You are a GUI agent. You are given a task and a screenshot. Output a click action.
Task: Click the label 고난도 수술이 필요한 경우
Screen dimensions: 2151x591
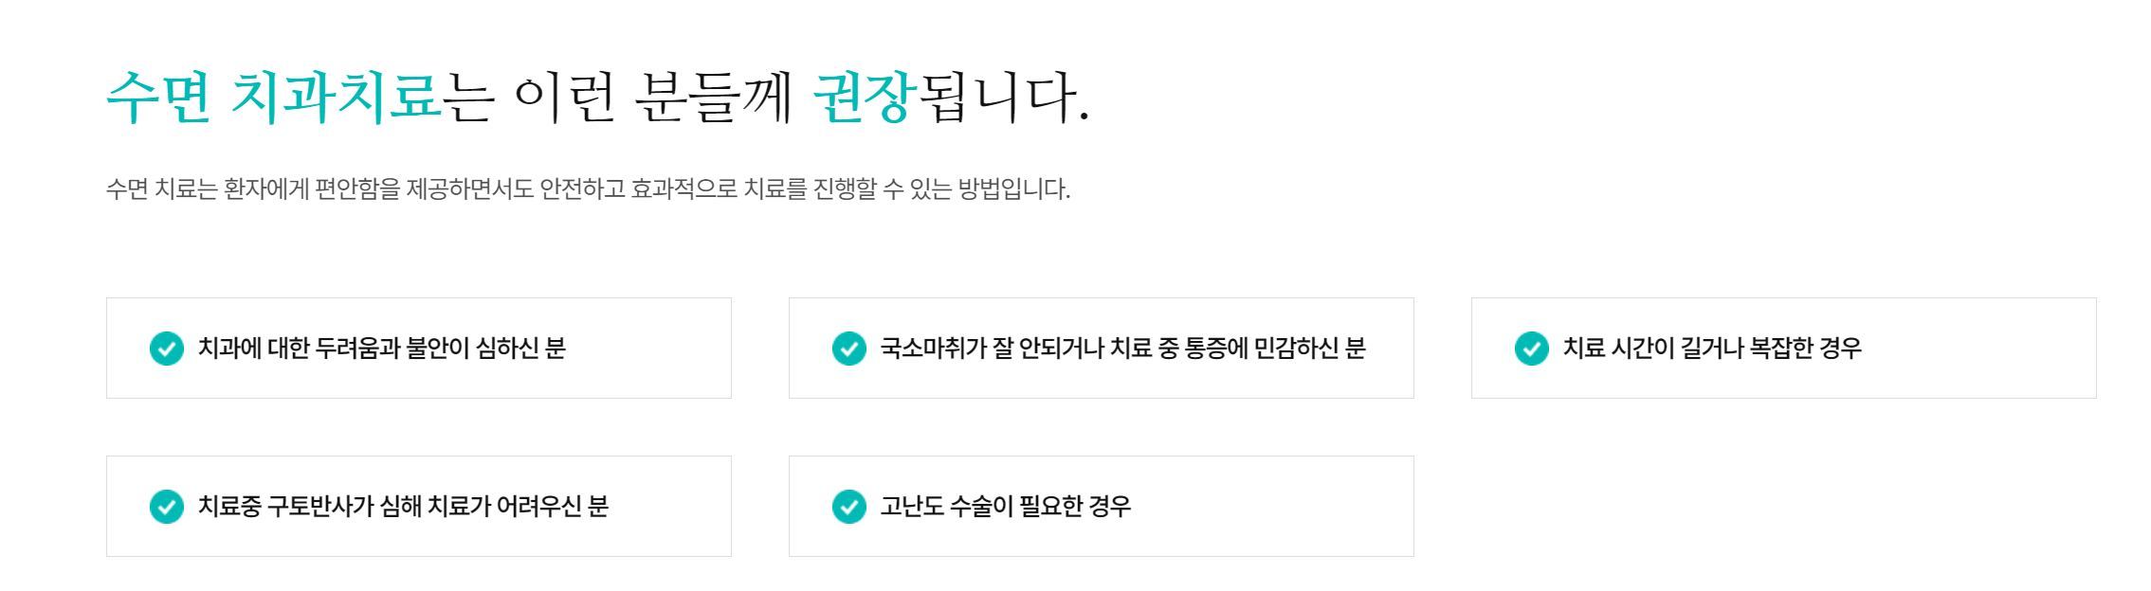[1006, 507]
